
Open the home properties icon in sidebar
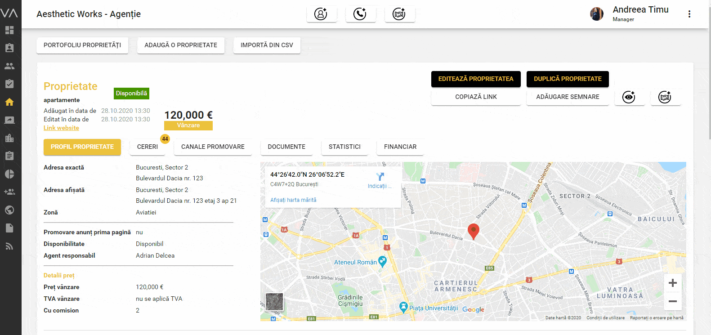[9, 102]
